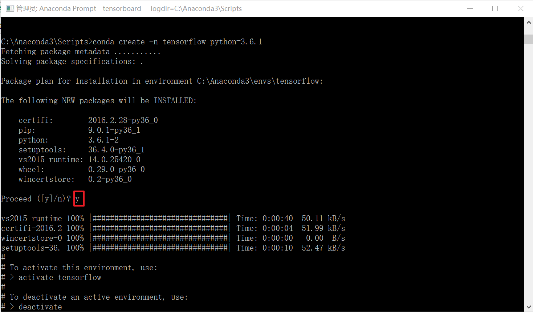Click the '> activate tensorflow' line
Image resolution: width=533 pixels, height=312 pixels.
[56, 277]
